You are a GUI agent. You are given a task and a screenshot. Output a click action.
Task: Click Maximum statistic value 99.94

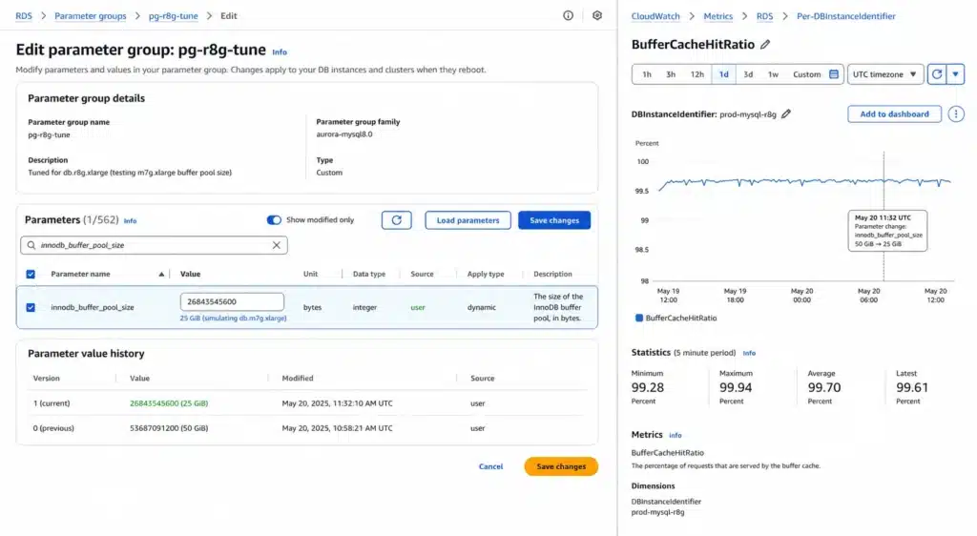(736, 387)
